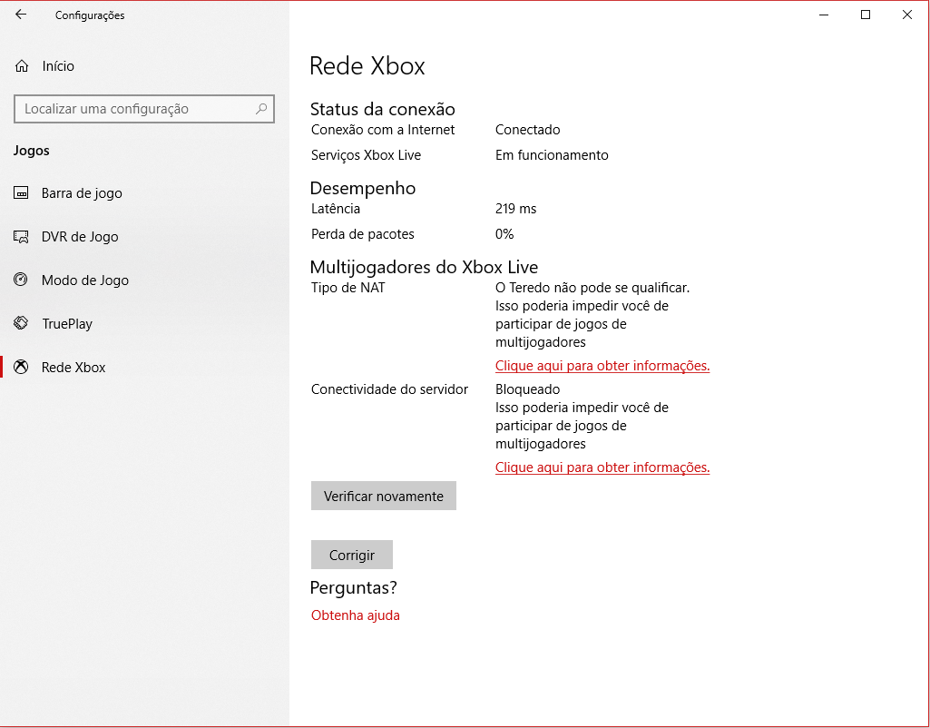Image resolution: width=930 pixels, height=728 pixels.
Task: Click the Verificar novamente button
Action: click(384, 496)
